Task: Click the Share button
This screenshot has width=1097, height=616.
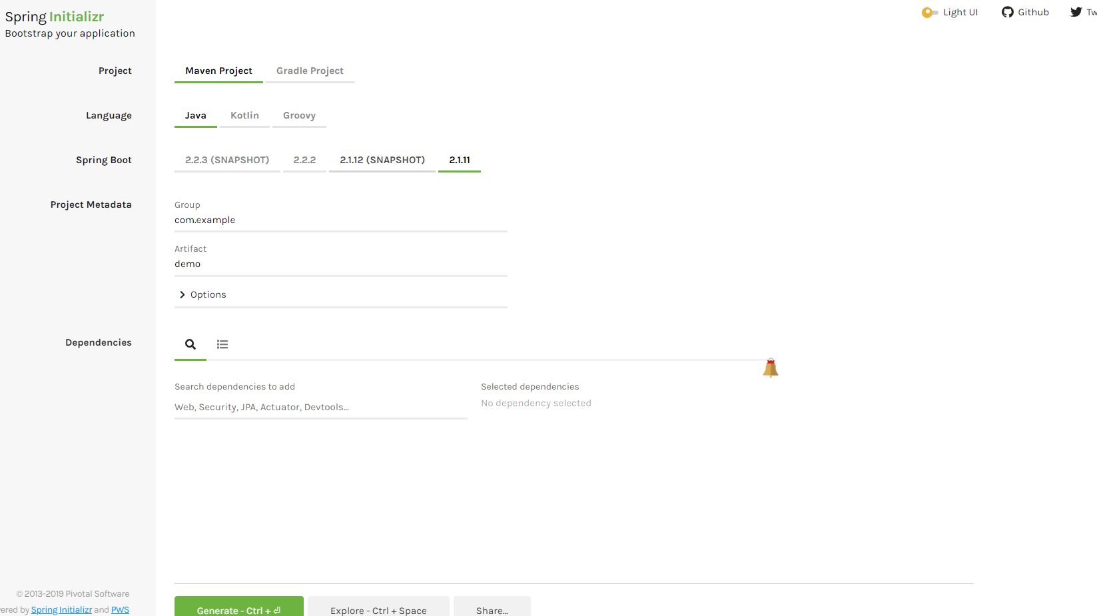Action: pos(492,607)
